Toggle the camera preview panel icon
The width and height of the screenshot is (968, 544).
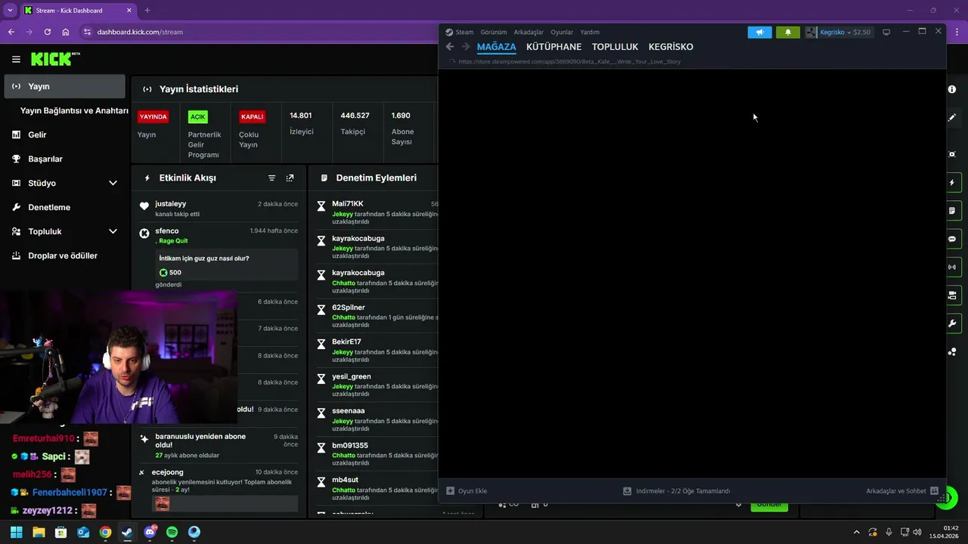tap(952, 295)
